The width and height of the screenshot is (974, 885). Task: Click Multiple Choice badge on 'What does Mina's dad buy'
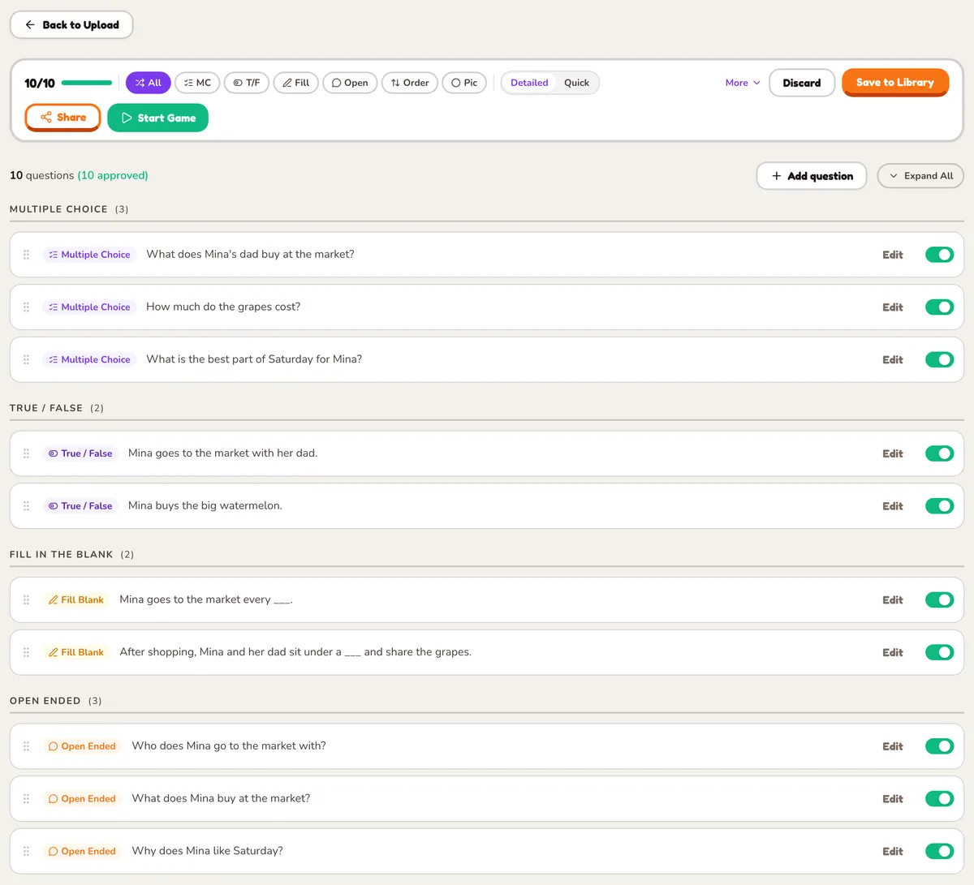89,255
